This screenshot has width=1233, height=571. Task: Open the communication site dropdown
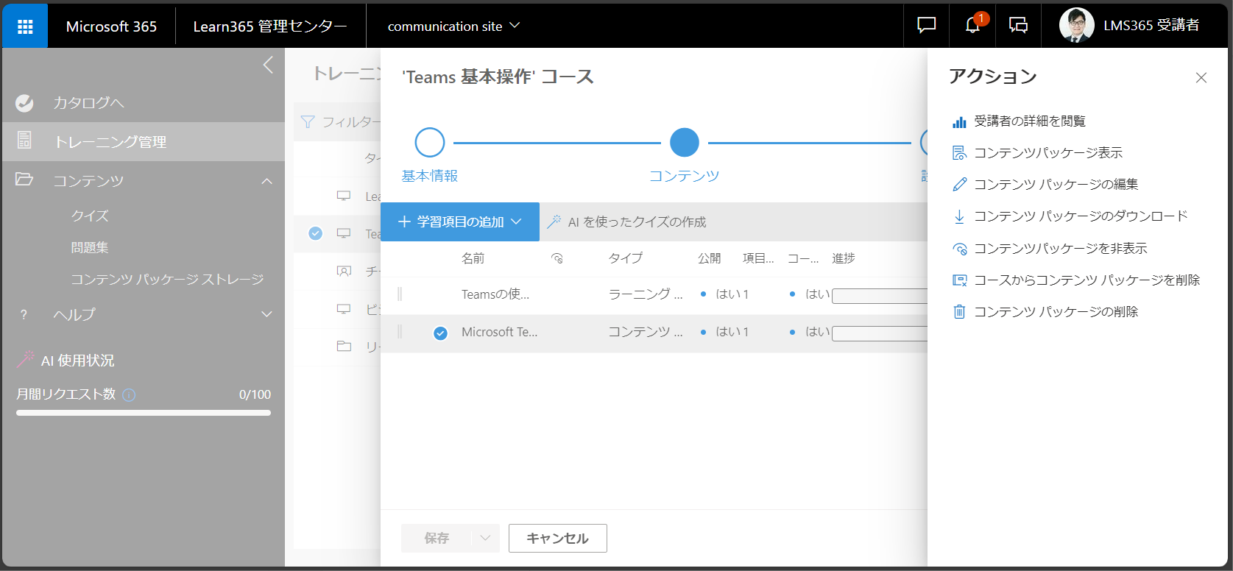point(453,26)
